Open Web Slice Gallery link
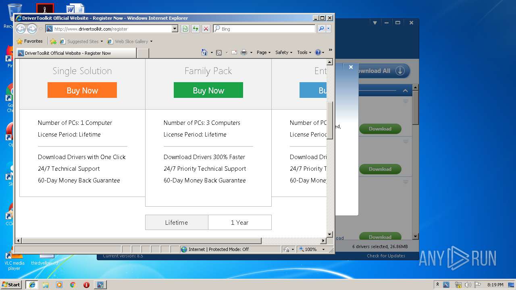This screenshot has height=290, width=516. [131, 41]
